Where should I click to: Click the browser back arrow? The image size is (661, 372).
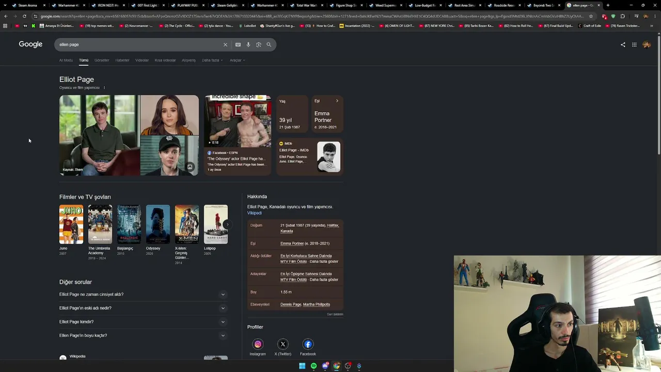coord(6,16)
